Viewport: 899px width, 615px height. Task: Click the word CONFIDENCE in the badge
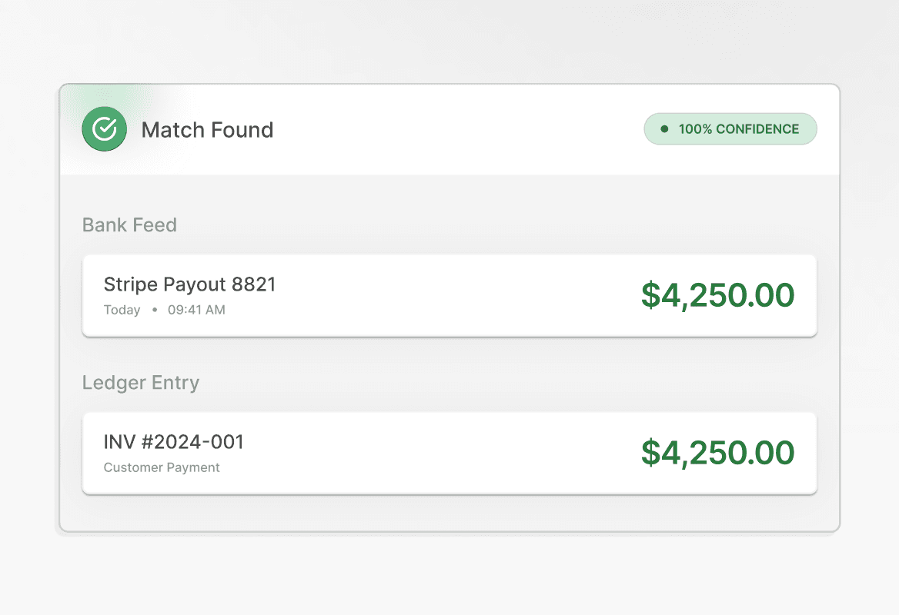(757, 129)
